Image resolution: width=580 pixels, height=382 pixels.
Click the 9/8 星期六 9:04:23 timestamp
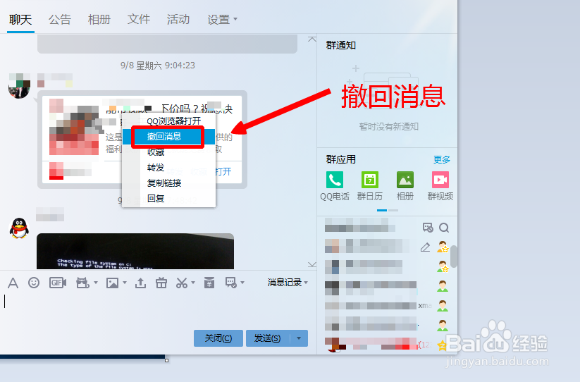[158, 66]
